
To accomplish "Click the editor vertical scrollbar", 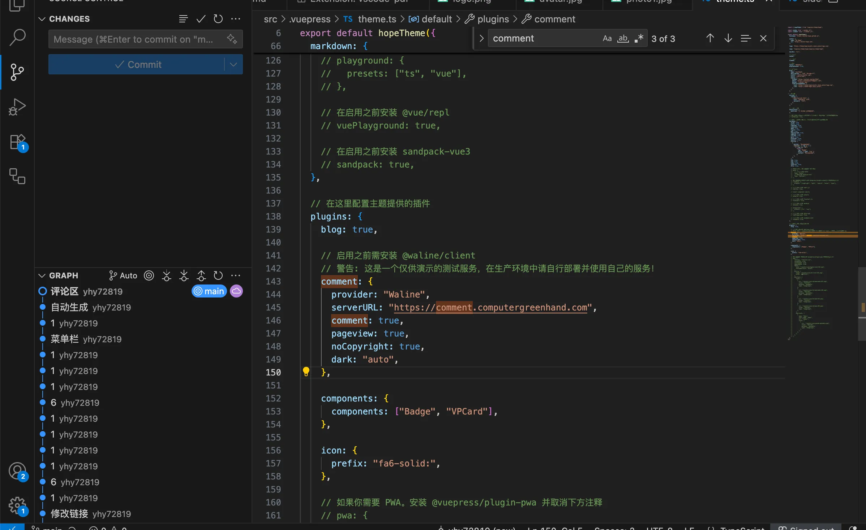I will pos(862,304).
